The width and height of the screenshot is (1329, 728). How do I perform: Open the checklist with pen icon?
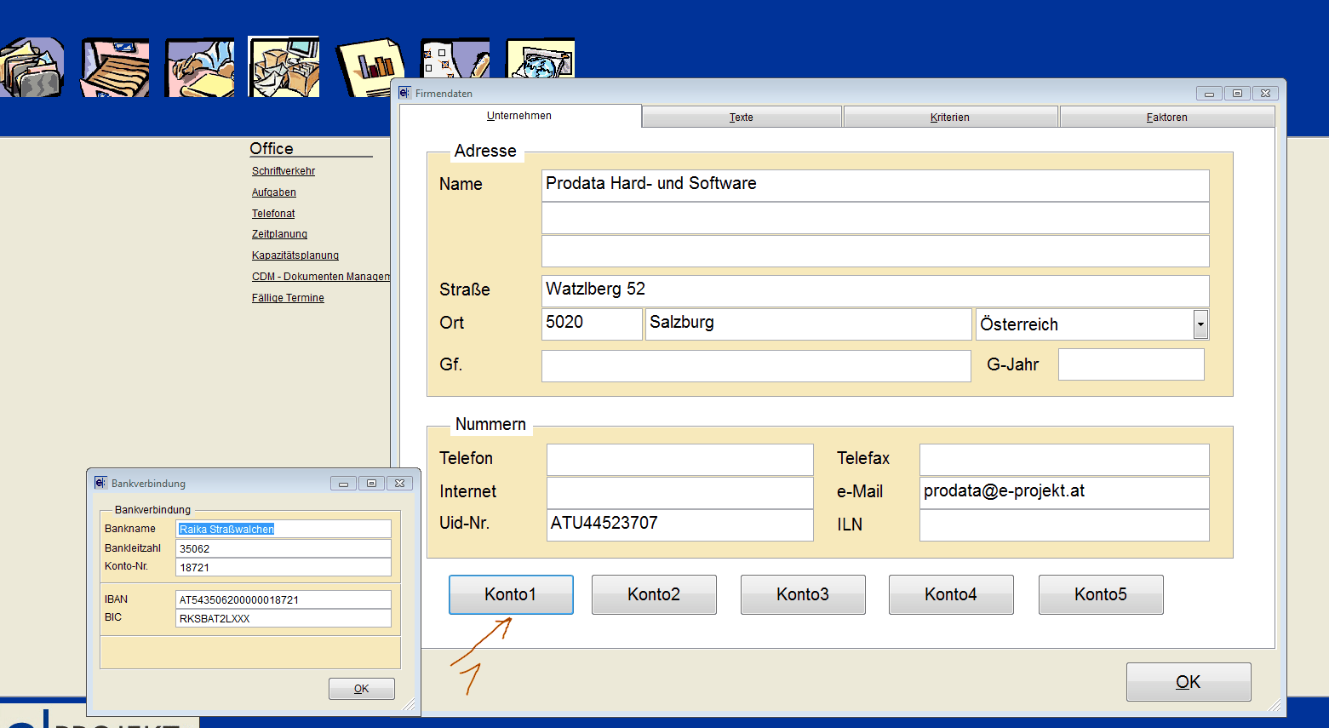click(x=455, y=59)
